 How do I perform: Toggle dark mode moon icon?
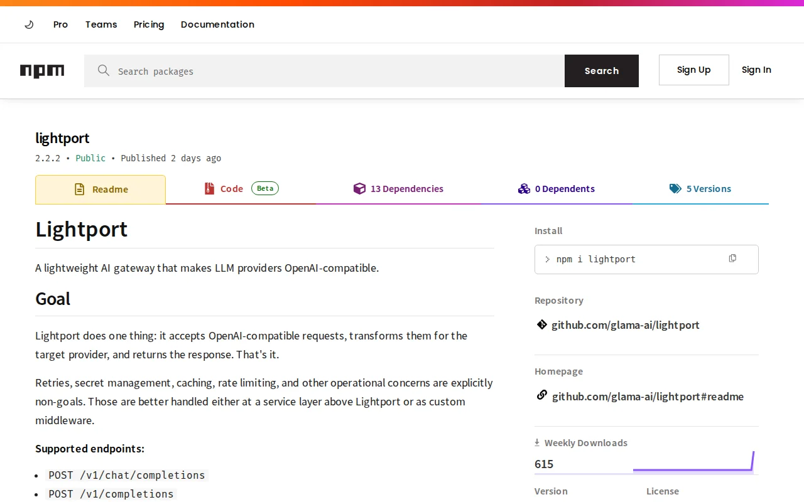click(x=29, y=24)
